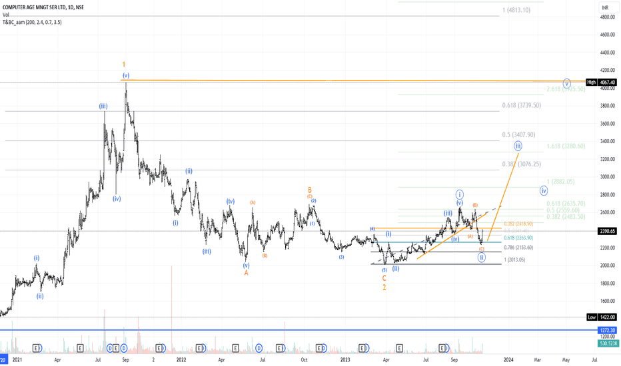
Task: Select the circled wave iv projection label
Action: pos(544,191)
